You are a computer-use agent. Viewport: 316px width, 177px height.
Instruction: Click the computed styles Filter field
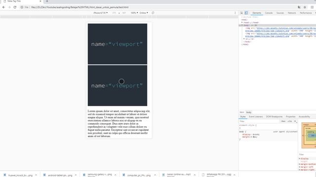pyautogui.click(x=307, y=154)
